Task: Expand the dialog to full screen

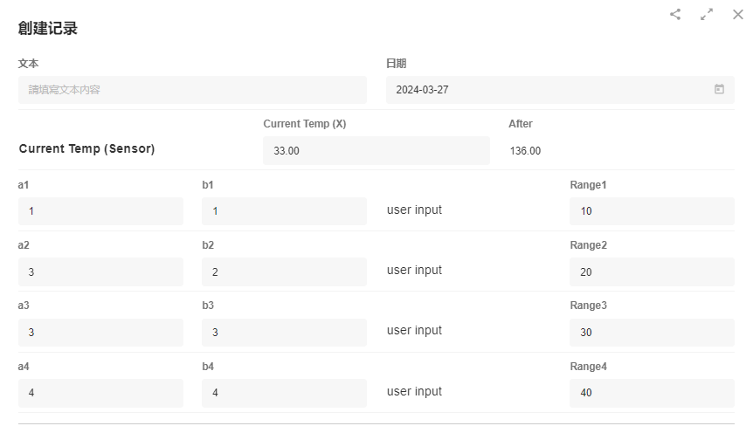Action: tap(707, 14)
